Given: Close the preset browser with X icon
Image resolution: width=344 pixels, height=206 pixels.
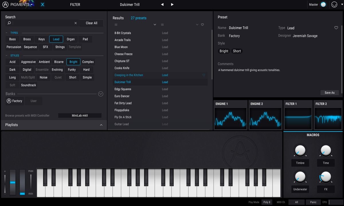Looking at the screenshot, I should tap(42, 5).
